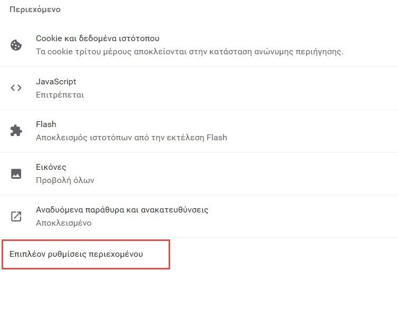The height and width of the screenshot is (309, 398).
Task: Click the Επιτρέπεται status under JavaScript
Action: (x=60, y=95)
